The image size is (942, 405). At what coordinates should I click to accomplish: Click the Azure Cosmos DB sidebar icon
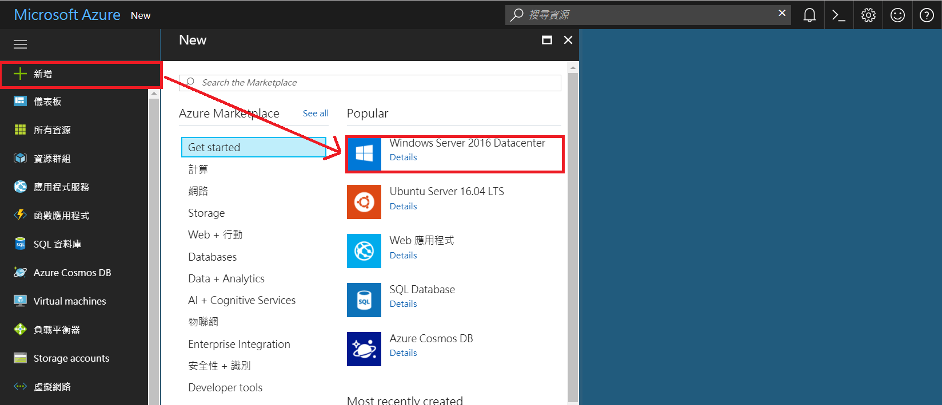[x=20, y=272]
